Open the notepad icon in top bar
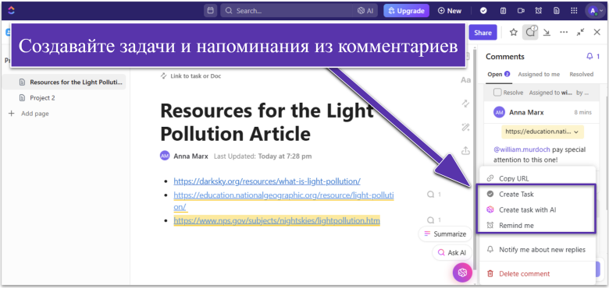Screen dimensions: 609x288 (x=503, y=11)
